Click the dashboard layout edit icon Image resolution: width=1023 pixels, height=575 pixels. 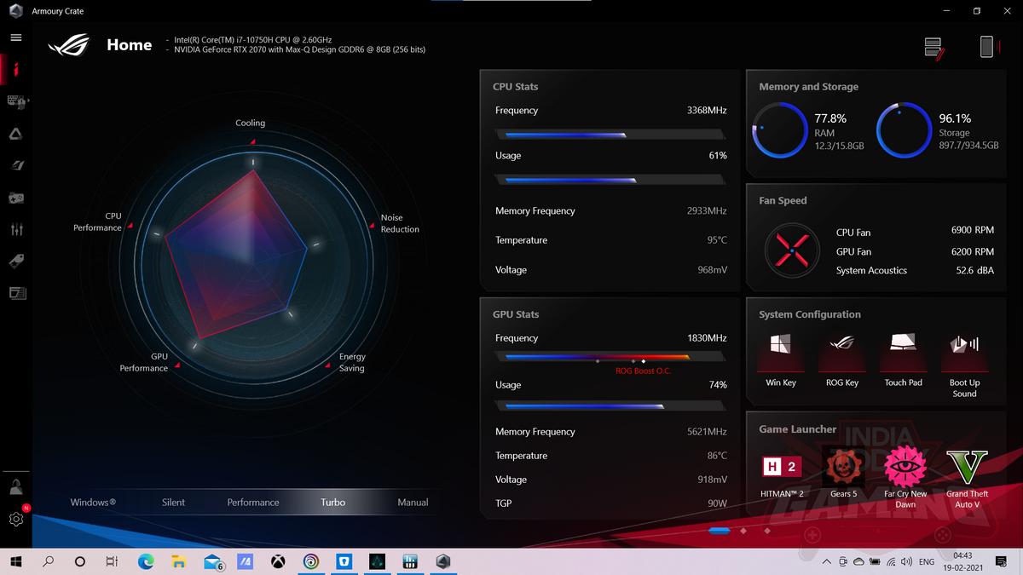[934, 48]
